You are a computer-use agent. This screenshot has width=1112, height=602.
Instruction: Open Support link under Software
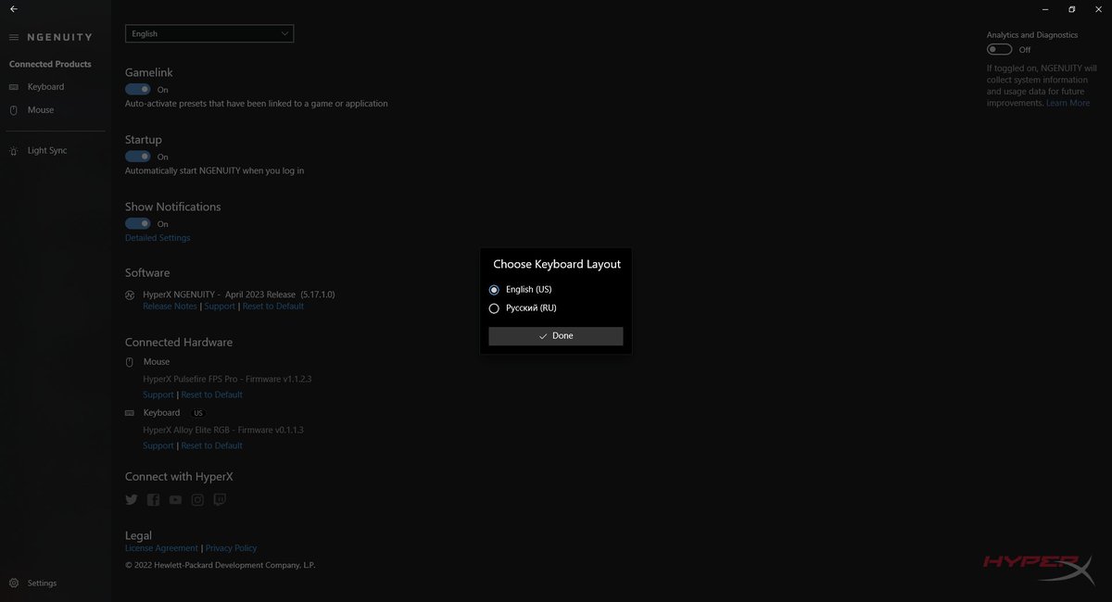[x=220, y=307]
